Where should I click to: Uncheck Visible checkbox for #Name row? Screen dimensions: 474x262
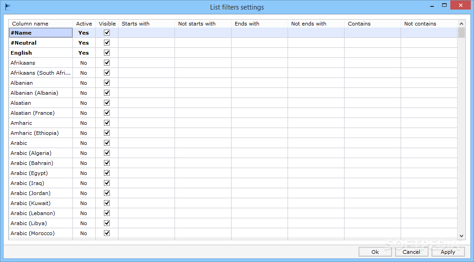pos(107,33)
